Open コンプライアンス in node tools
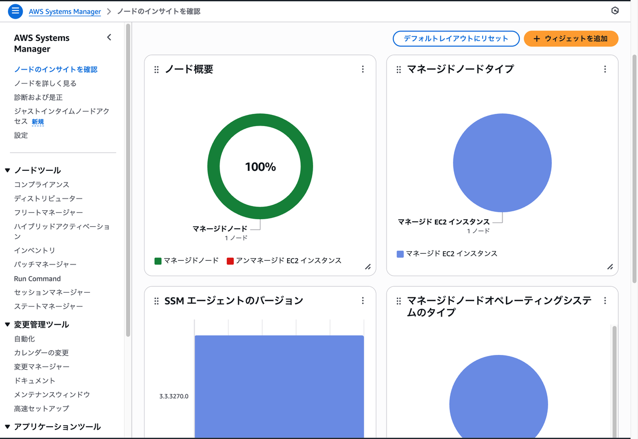 [41, 185]
